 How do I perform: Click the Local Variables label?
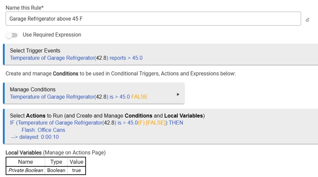[x=23, y=152]
